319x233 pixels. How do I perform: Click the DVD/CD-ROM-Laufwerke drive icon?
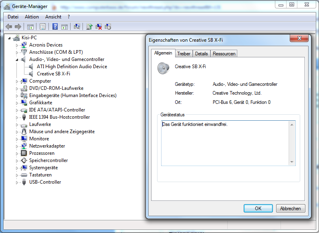pos(24,88)
